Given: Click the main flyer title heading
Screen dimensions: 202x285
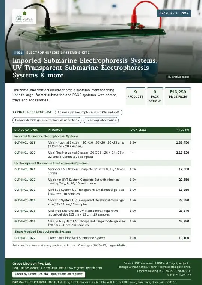Looking at the screenshot, I should [x=85, y=67].
